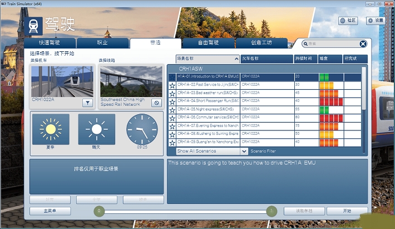Favorite star for CRH1A-08 Wusheng to Suining
Viewport: 395px width, 229px height.
pos(172,134)
